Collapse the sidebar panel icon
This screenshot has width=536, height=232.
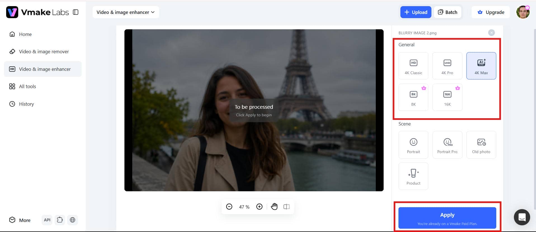click(75, 12)
